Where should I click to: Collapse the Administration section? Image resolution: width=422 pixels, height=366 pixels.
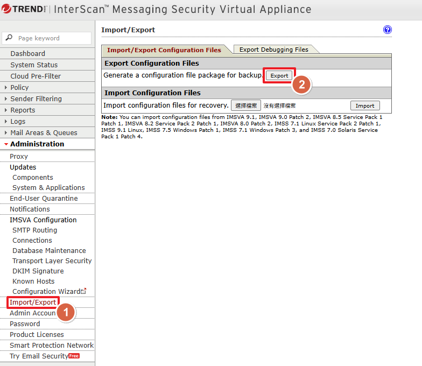pos(37,144)
